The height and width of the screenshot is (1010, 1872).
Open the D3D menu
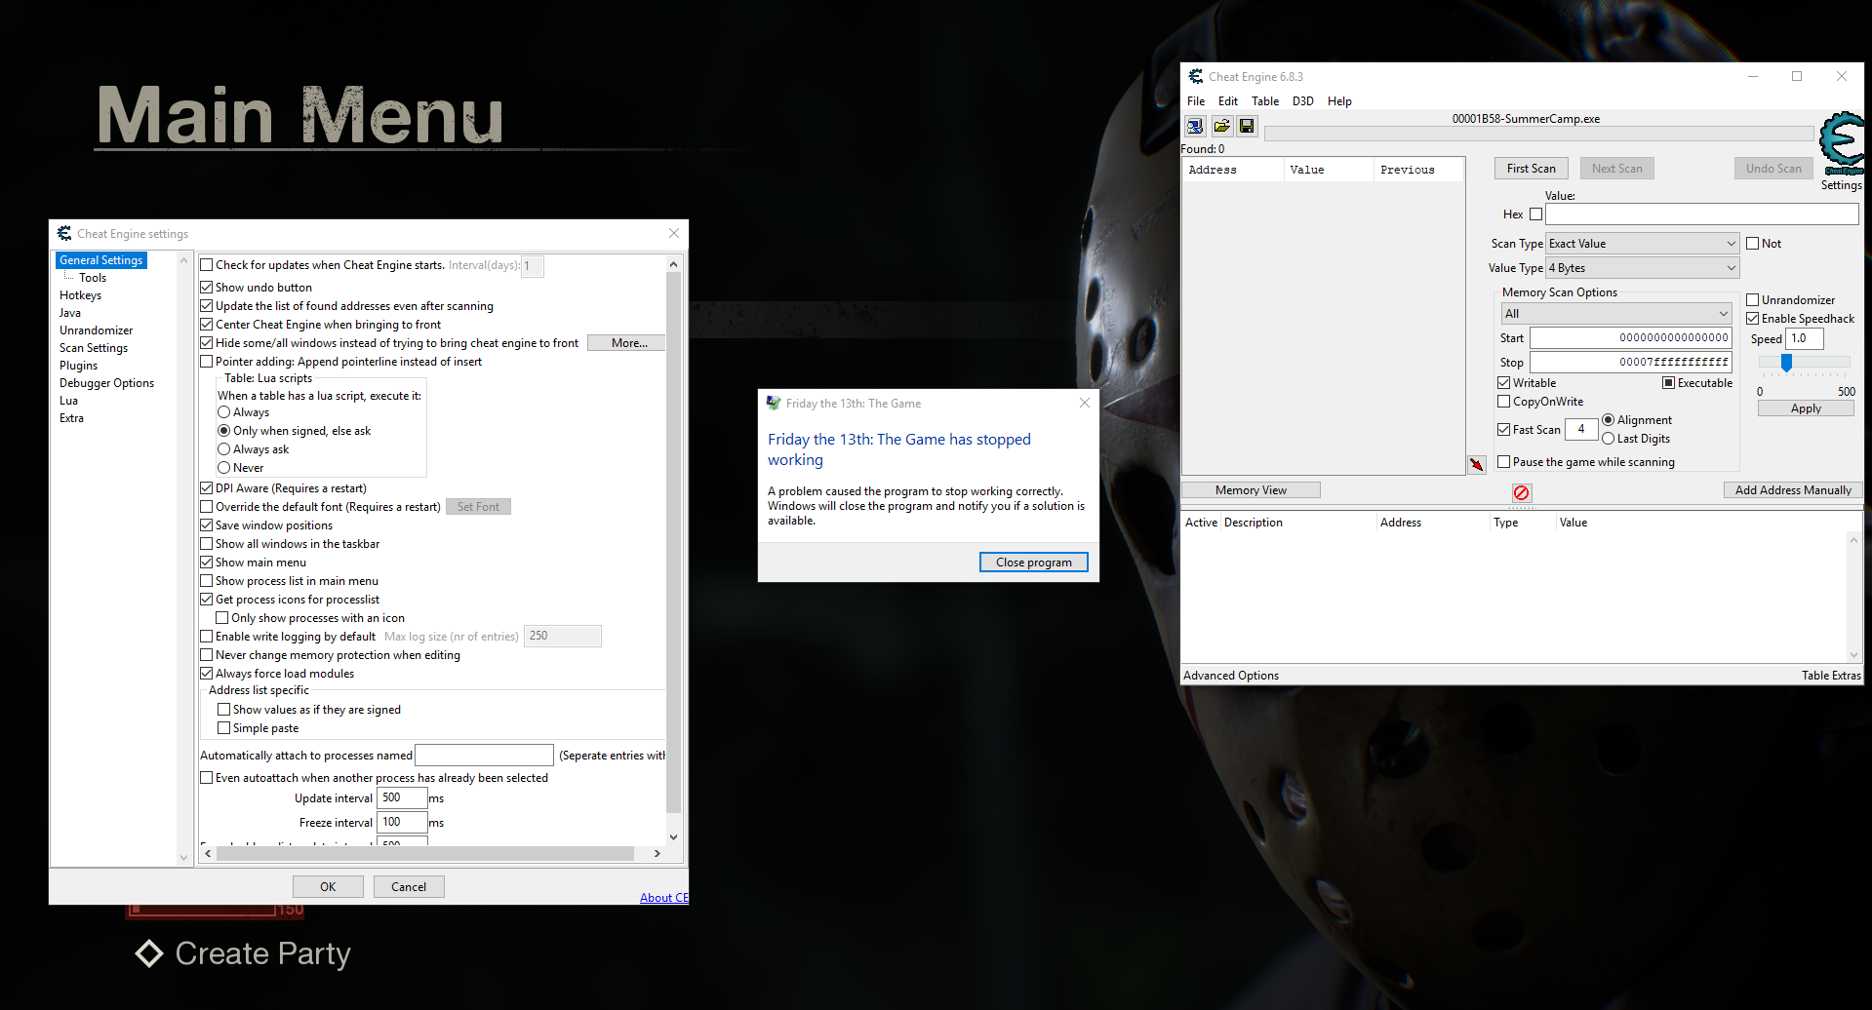pyautogui.click(x=1302, y=100)
